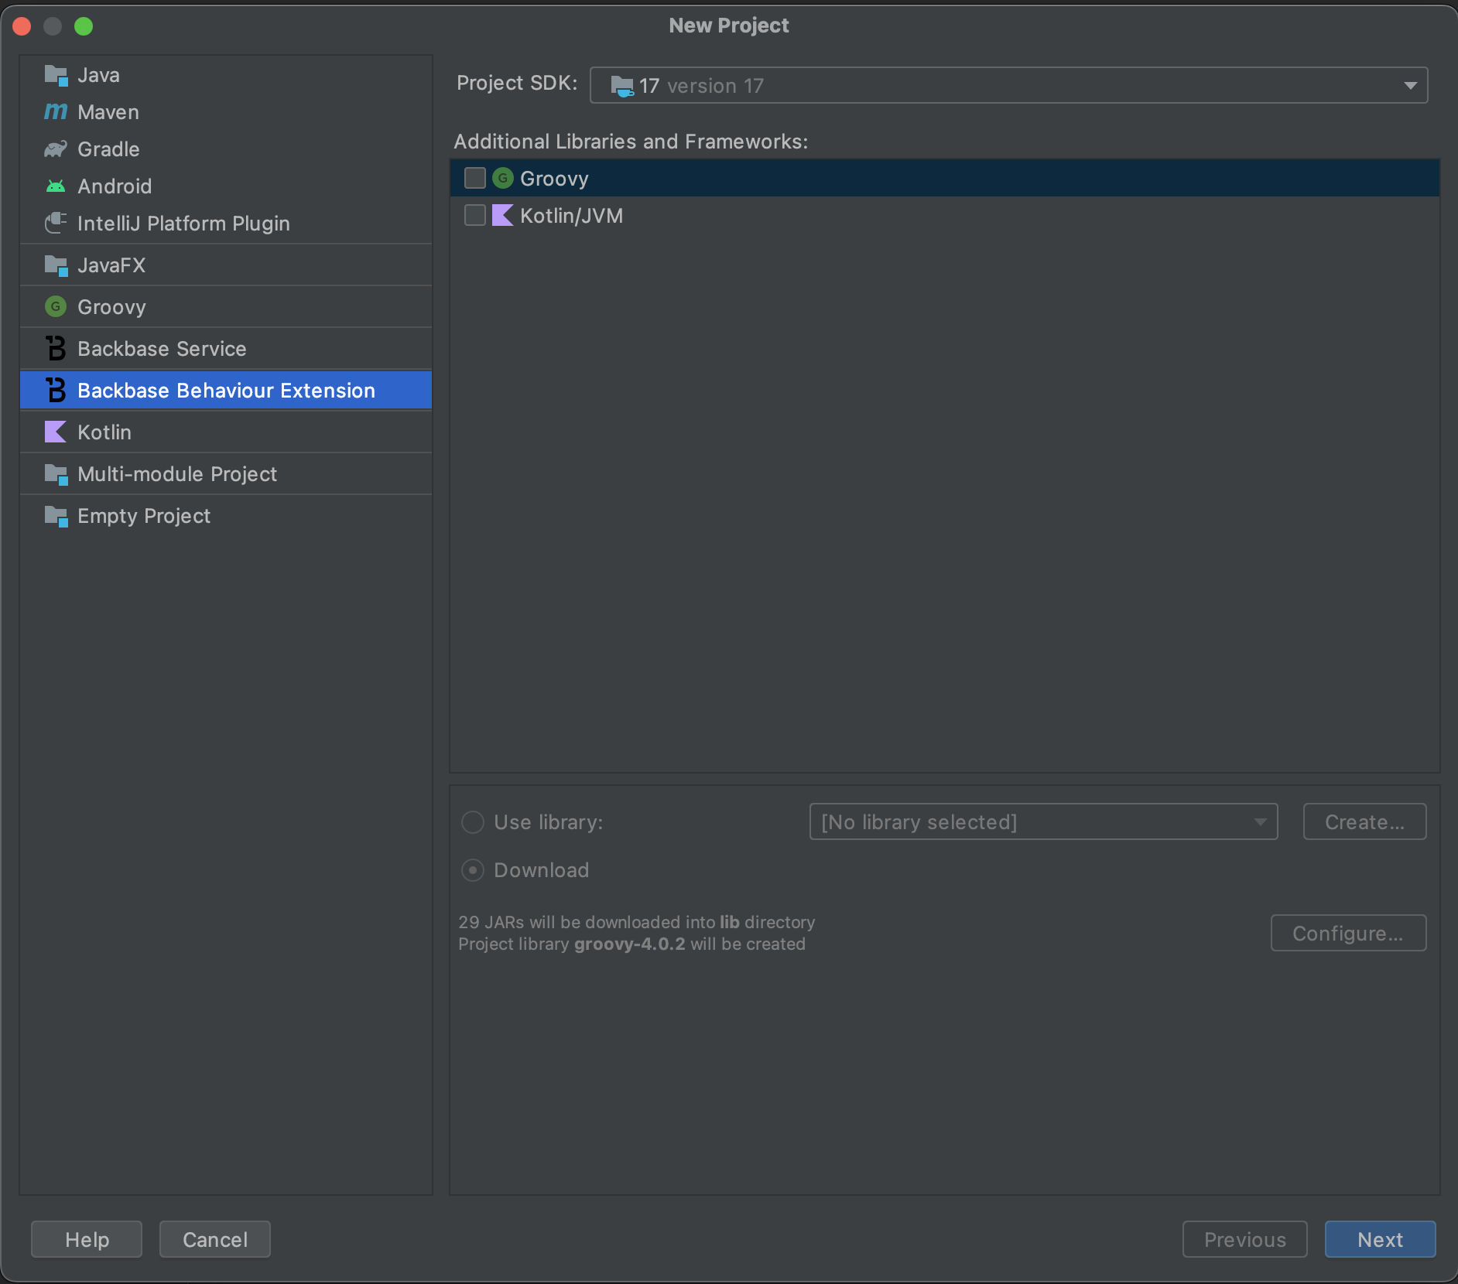This screenshot has height=1284, width=1458.
Task: Select Multi-module Project label
Action: tap(177, 474)
